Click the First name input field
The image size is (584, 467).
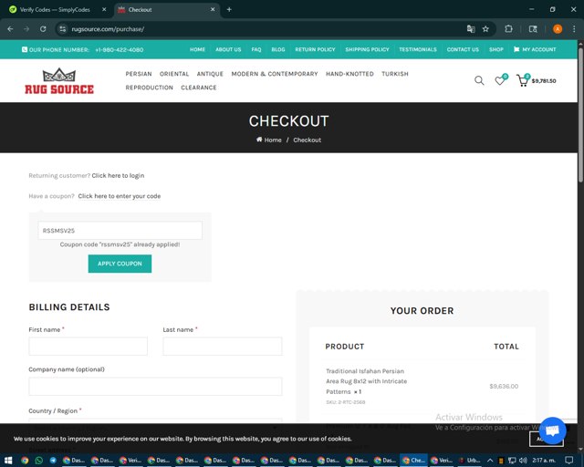point(88,347)
